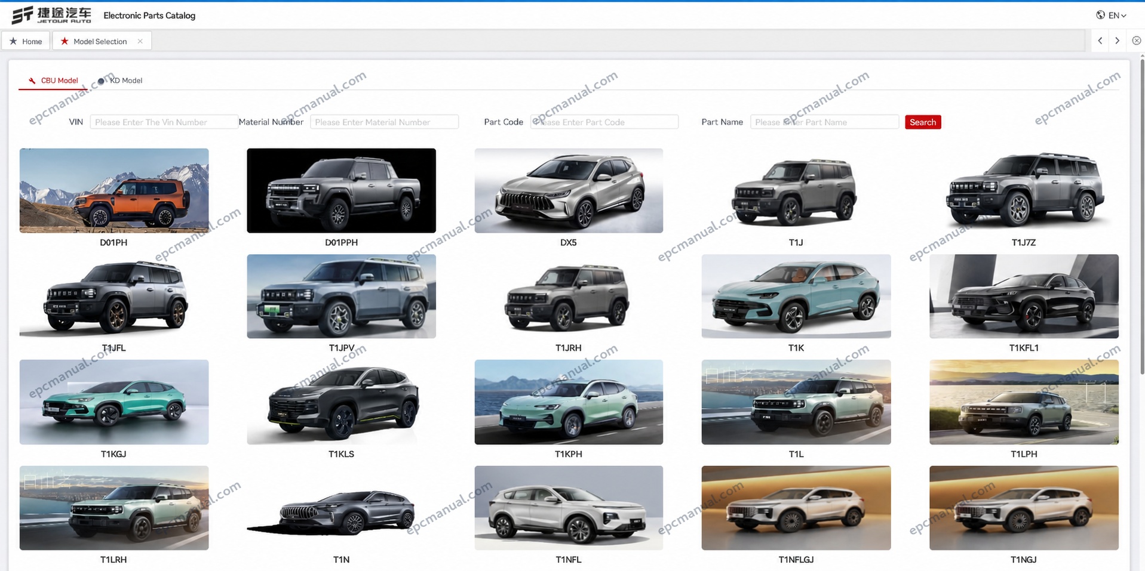Screen dimensions: 1145x571
Task: Focus the VIN number input field
Action: pyautogui.click(x=164, y=122)
